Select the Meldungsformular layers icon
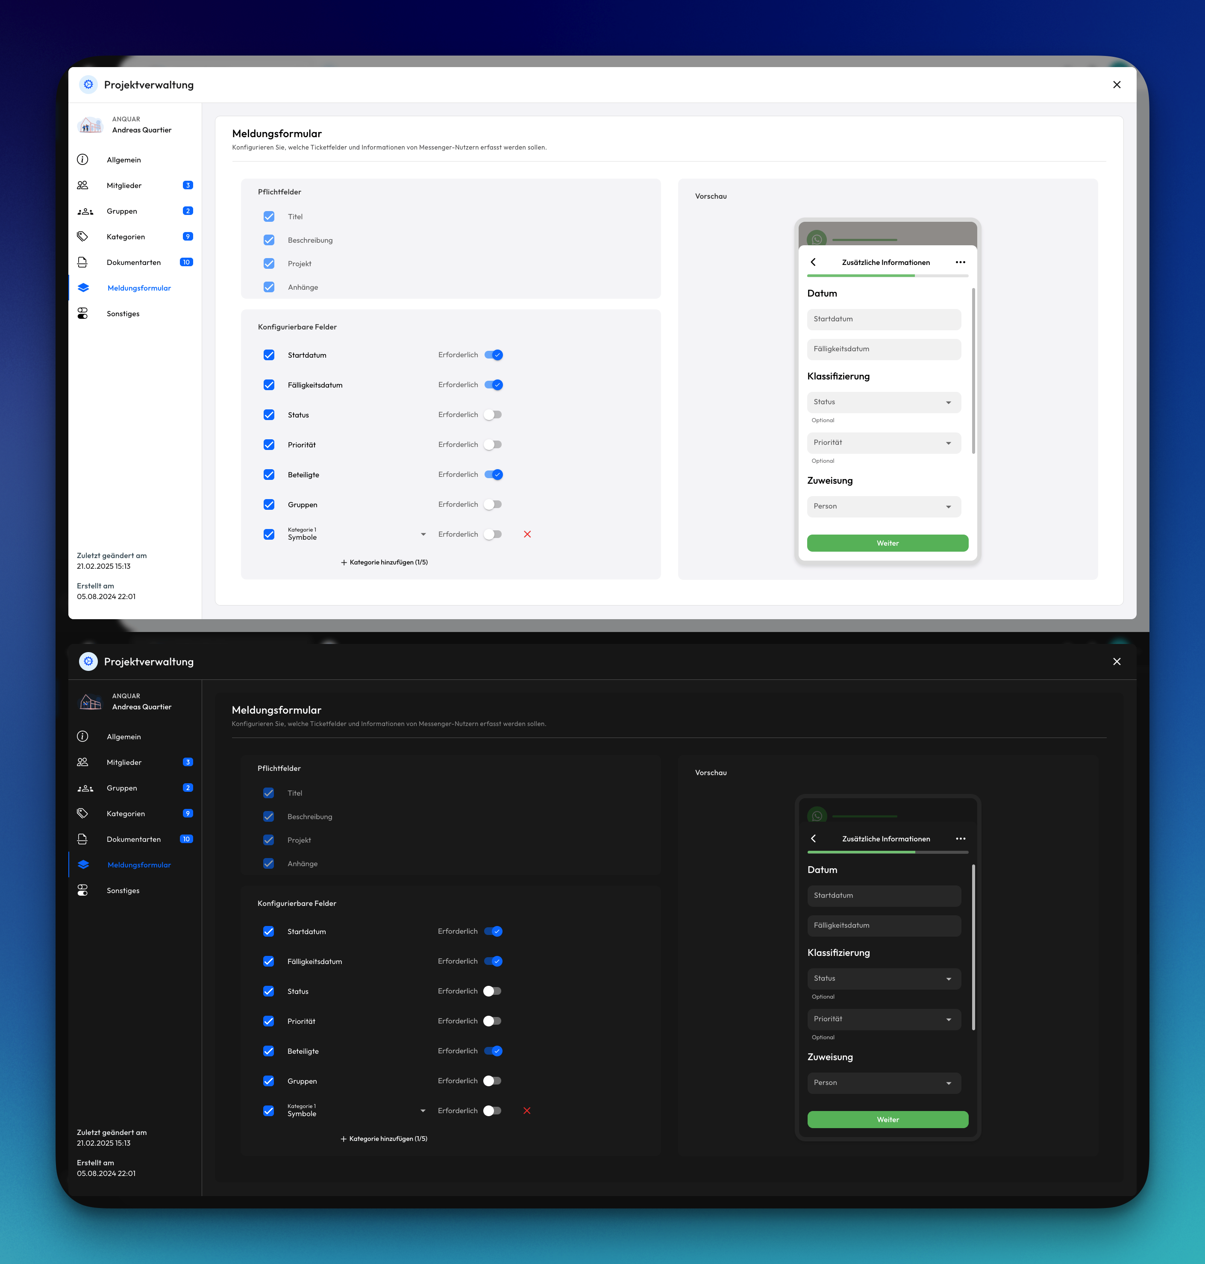This screenshot has width=1205, height=1264. point(83,288)
